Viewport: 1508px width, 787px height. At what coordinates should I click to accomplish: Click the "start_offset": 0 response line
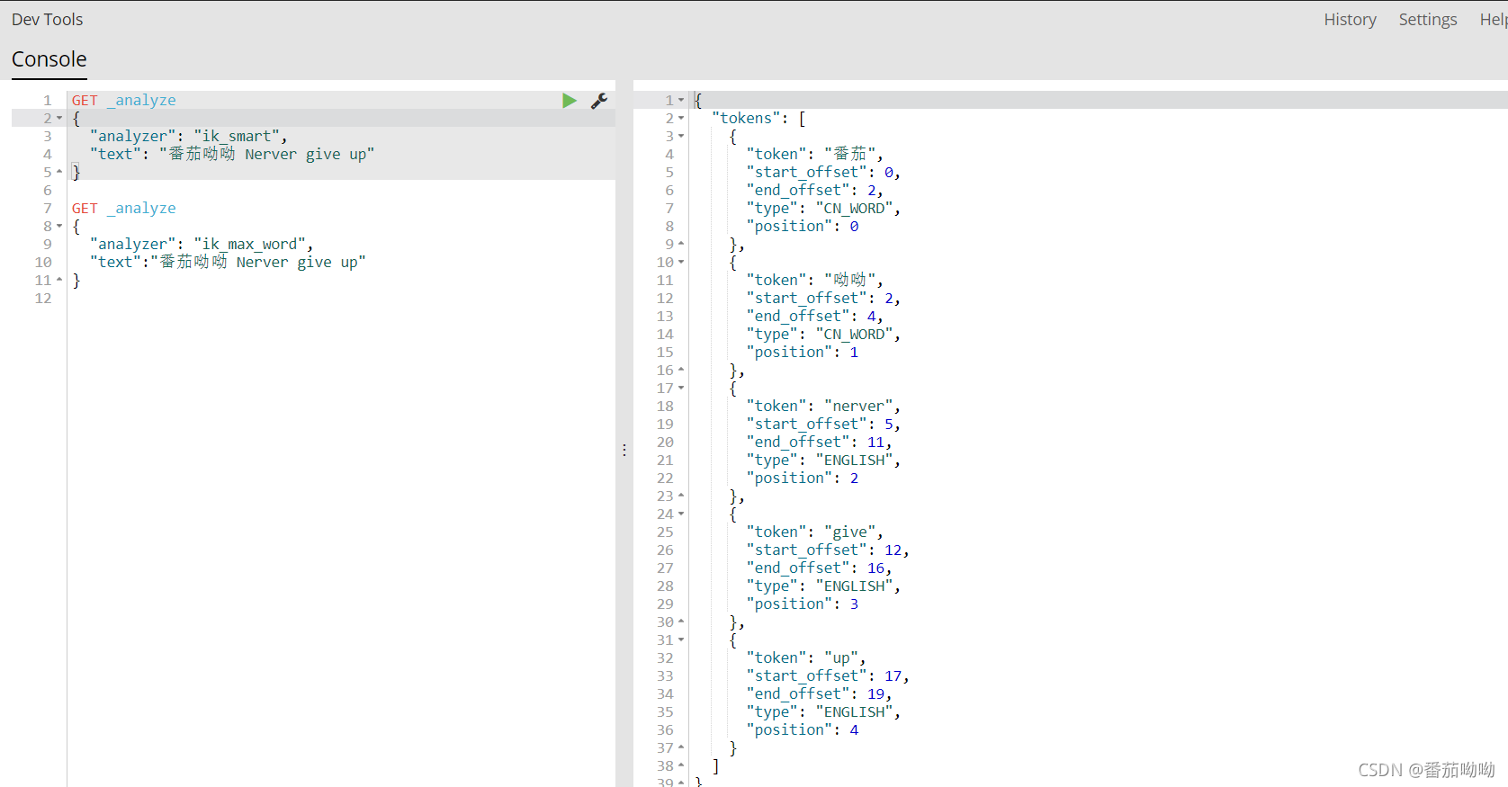pyautogui.click(x=823, y=172)
